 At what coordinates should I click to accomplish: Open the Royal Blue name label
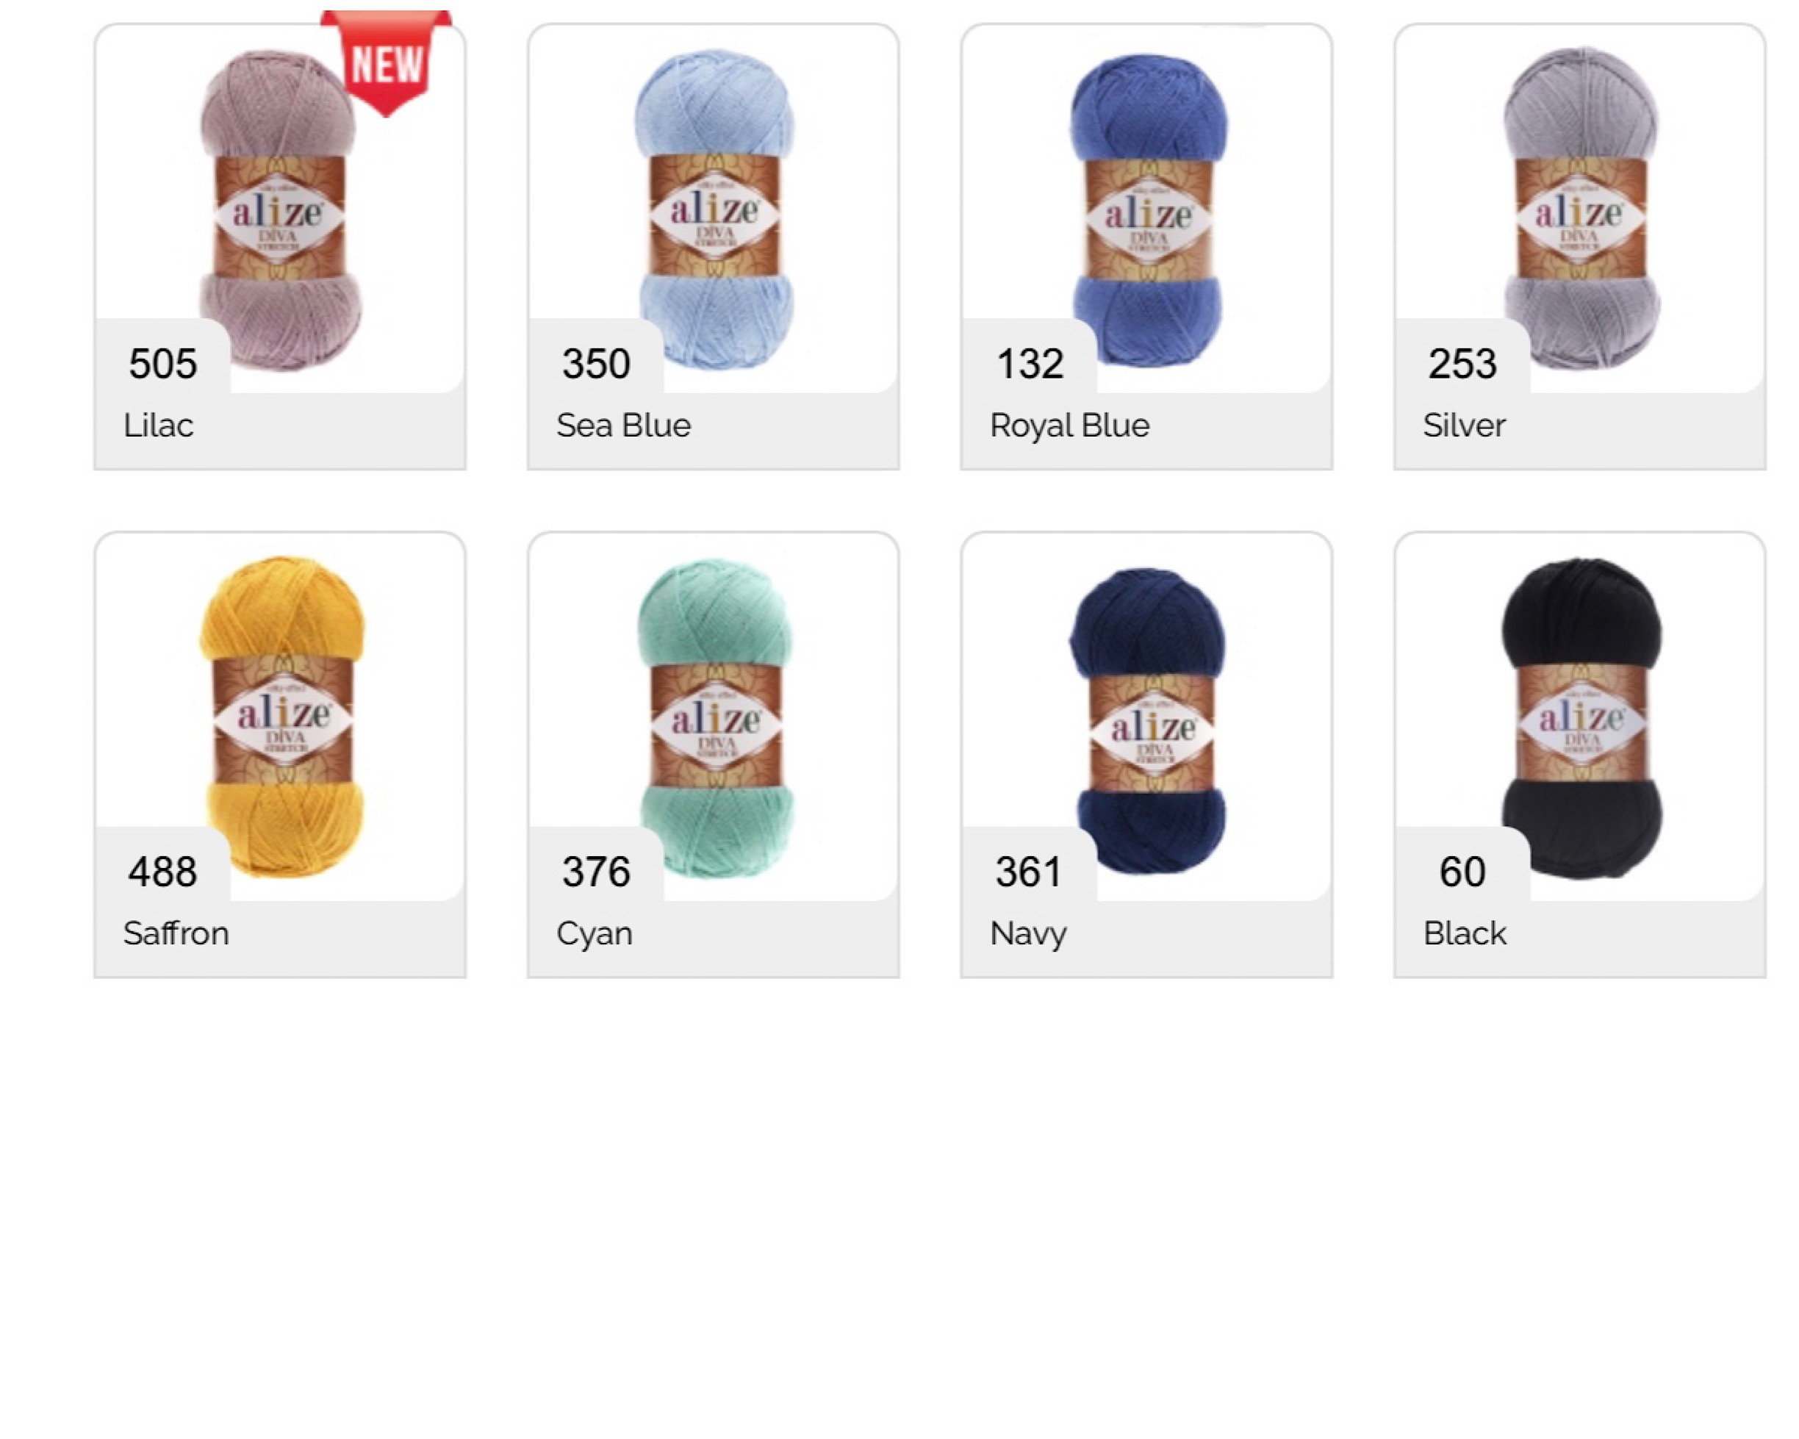[x=1070, y=426]
